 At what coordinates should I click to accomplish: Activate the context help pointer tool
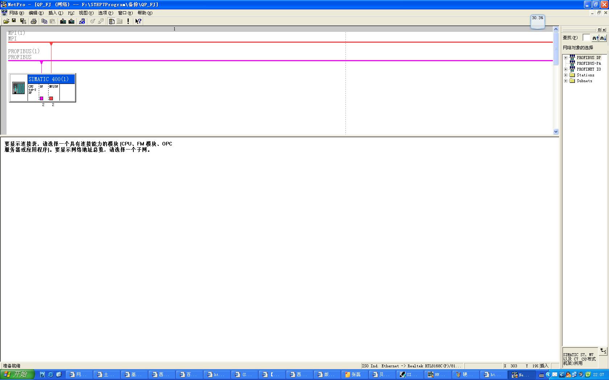coord(138,21)
